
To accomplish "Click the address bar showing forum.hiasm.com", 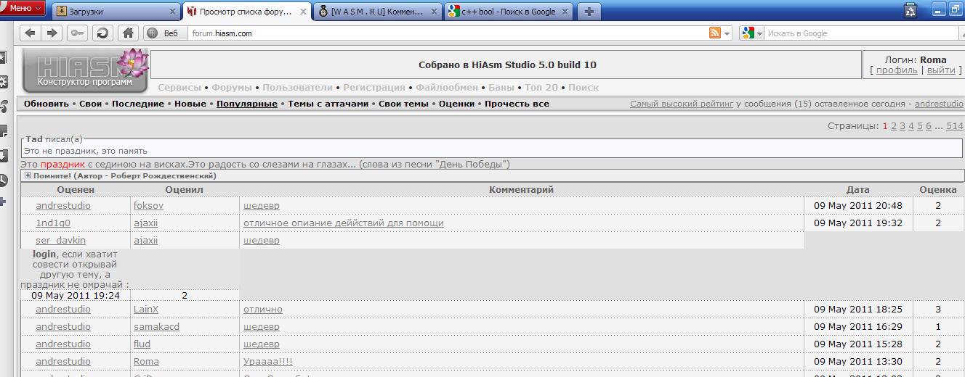I will [436, 33].
